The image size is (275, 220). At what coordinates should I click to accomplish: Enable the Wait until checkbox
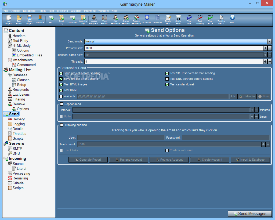pos(61,96)
